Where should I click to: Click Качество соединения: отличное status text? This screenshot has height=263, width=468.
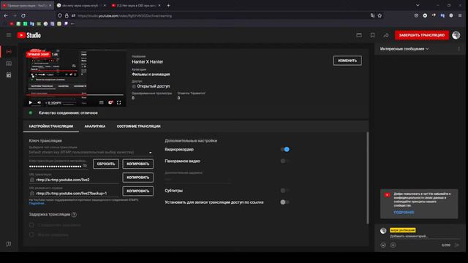pyautogui.click(x=68, y=113)
